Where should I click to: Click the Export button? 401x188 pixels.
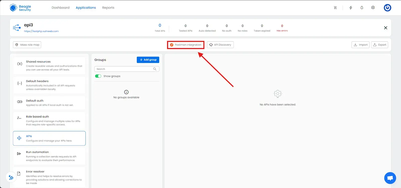379,45
